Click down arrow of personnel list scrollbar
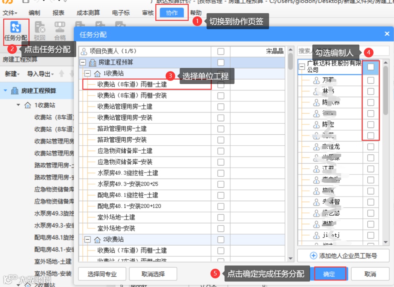This screenshot has width=394, height=287. point(386,242)
